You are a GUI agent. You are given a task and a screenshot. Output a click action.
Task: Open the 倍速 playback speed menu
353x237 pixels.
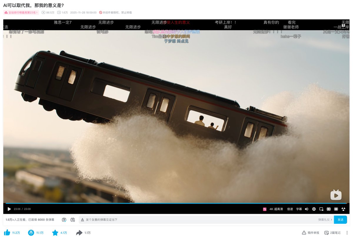point(290,209)
